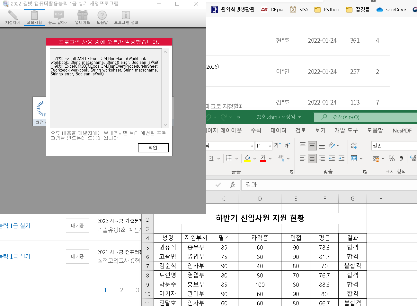The height and width of the screenshot is (306, 417).
Task: Switch to the 개발 도구 ribbon tab
Action: pyautogui.click(x=346, y=131)
